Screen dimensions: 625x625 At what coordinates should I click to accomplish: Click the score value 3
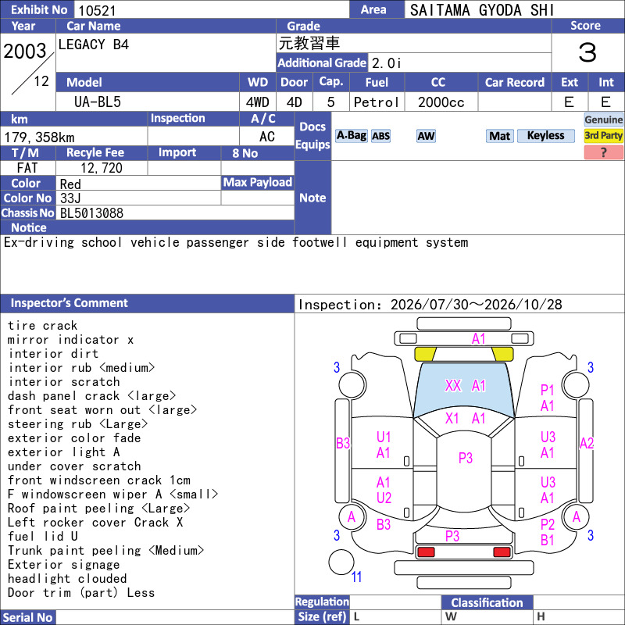[x=587, y=52]
